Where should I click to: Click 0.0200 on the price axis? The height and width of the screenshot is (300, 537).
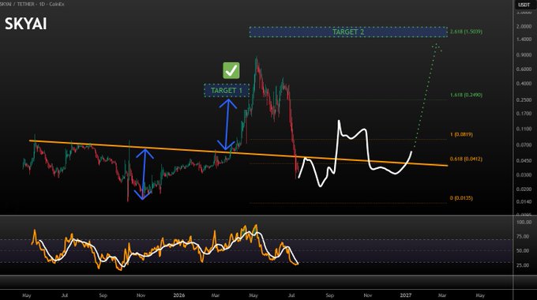[x=524, y=189]
